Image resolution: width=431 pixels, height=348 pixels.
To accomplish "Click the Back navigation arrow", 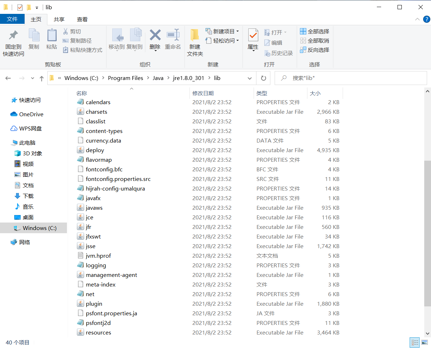I will tap(8, 78).
